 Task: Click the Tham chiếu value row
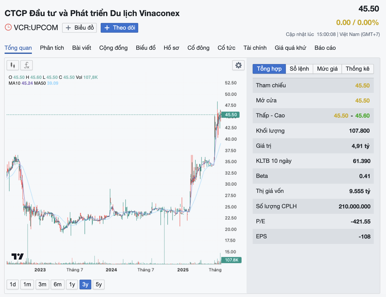point(313,85)
